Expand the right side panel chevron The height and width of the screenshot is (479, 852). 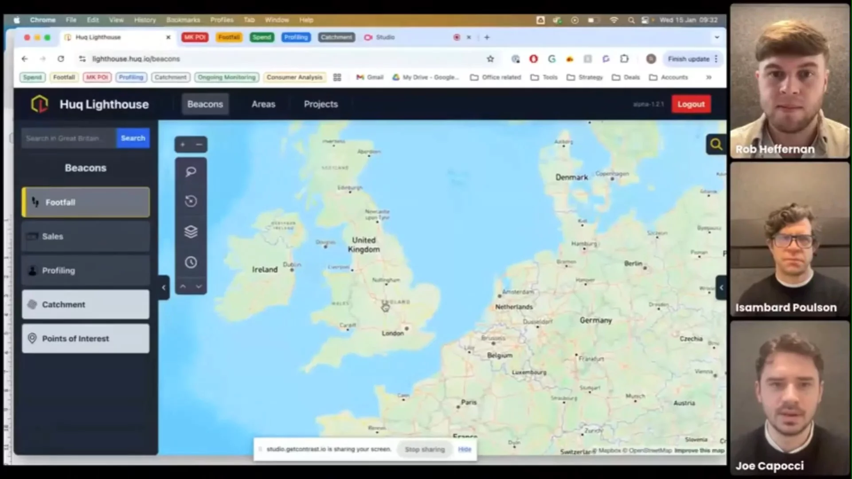tap(721, 287)
